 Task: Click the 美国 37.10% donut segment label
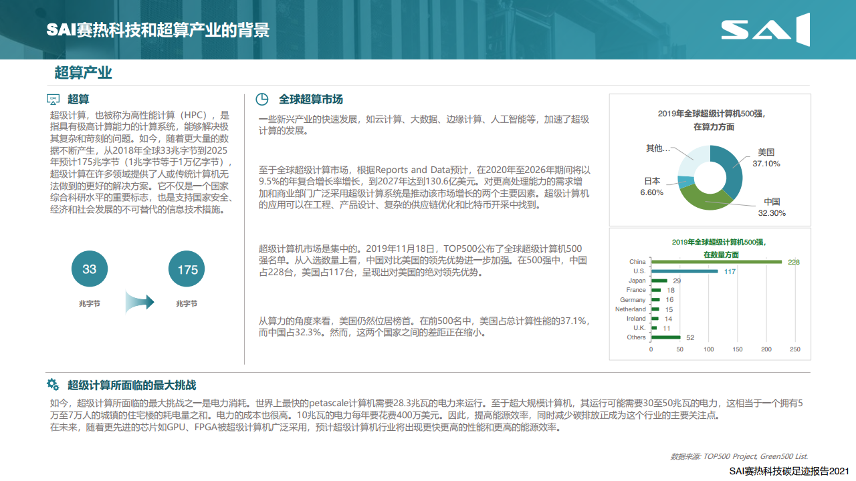coord(766,158)
